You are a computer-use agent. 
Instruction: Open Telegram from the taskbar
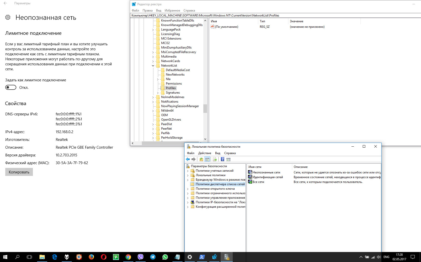point(153,257)
